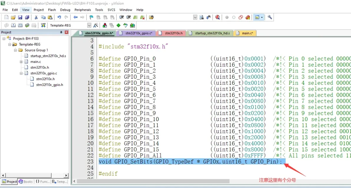This screenshot has height=188, width=351.
Task: Open the Debug menu
Action: coord(65,10)
